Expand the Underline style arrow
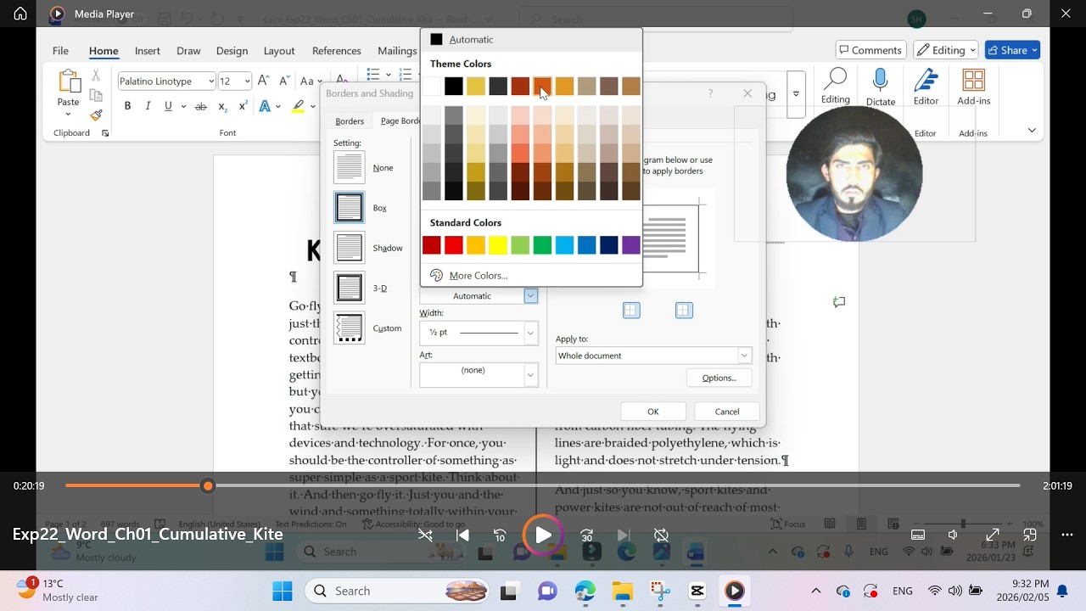Viewport: 1086px width, 611px height. tap(182, 106)
